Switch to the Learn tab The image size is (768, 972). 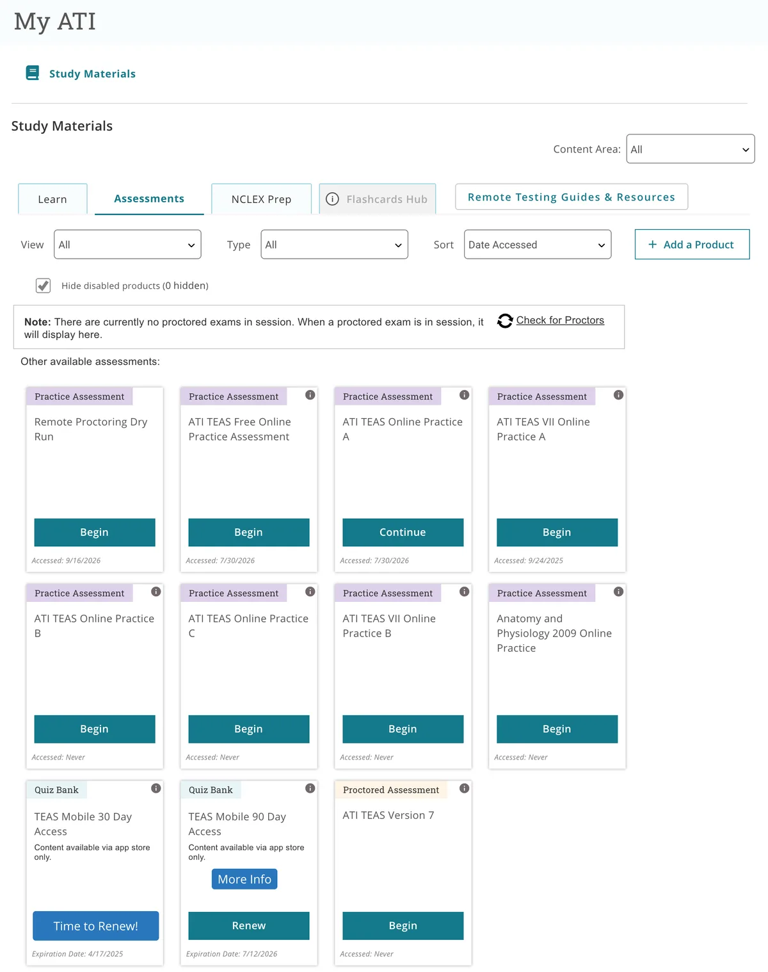[52, 199]
